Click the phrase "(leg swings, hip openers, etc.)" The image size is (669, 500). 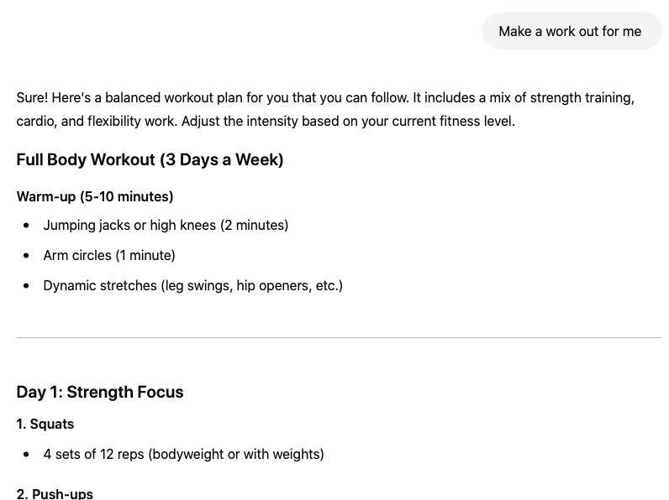coord(252,285)
